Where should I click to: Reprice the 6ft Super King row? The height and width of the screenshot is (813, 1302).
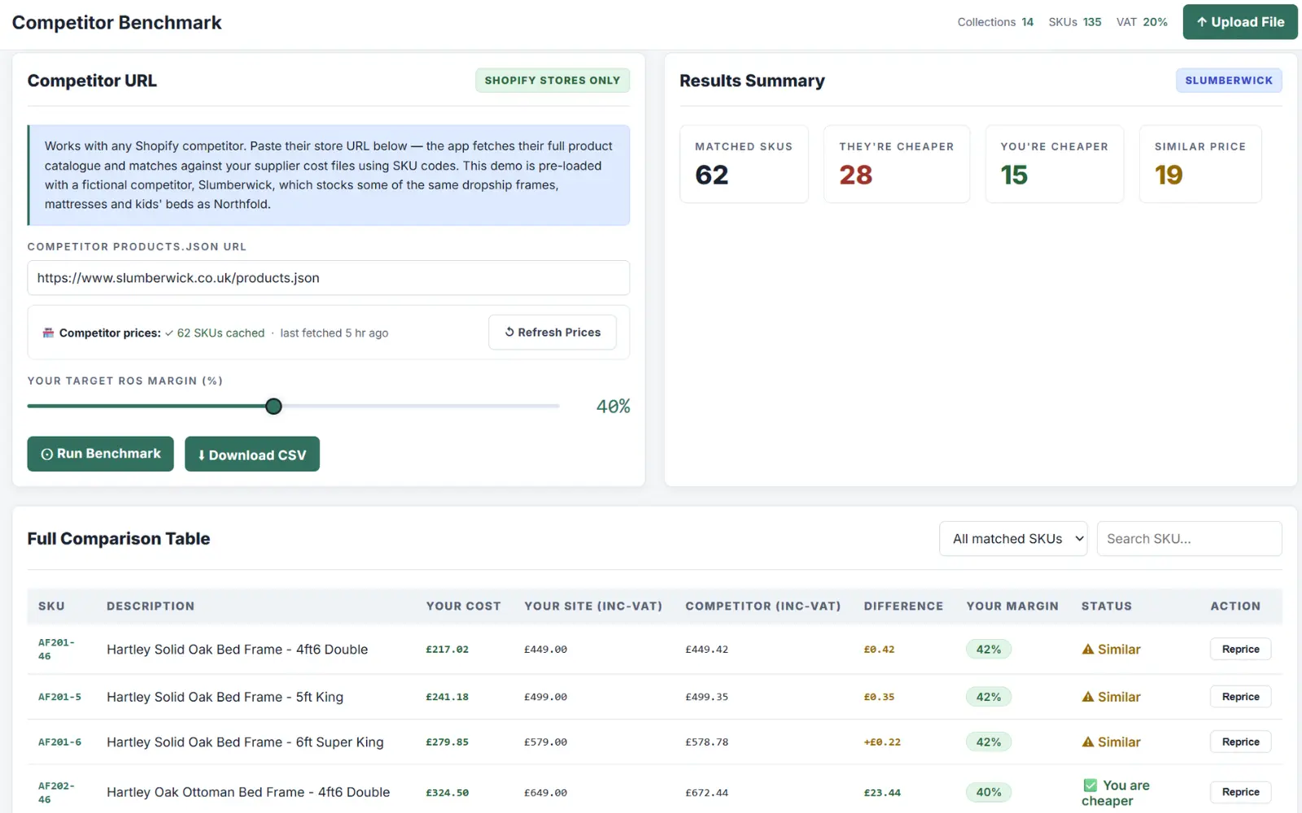(x=1240, y=741)
